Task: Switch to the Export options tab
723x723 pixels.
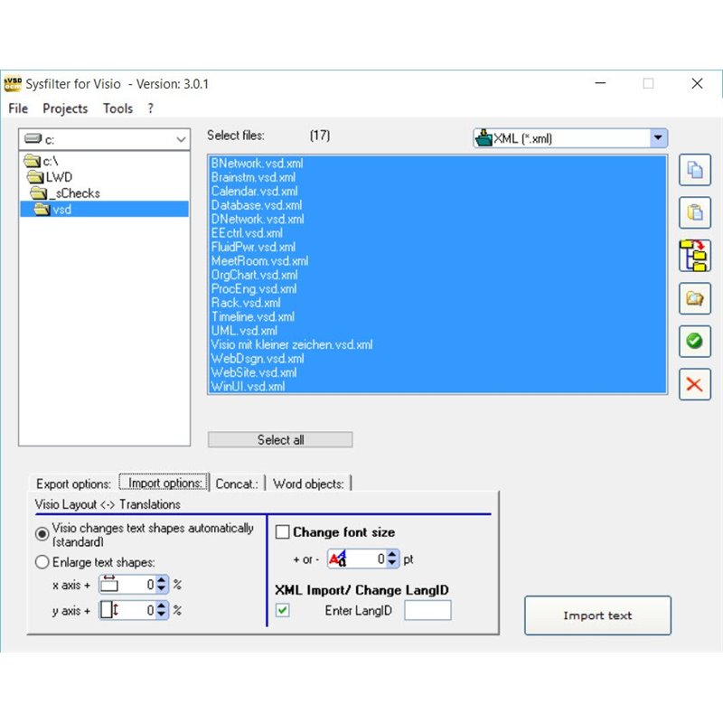Action: point(74,484)
